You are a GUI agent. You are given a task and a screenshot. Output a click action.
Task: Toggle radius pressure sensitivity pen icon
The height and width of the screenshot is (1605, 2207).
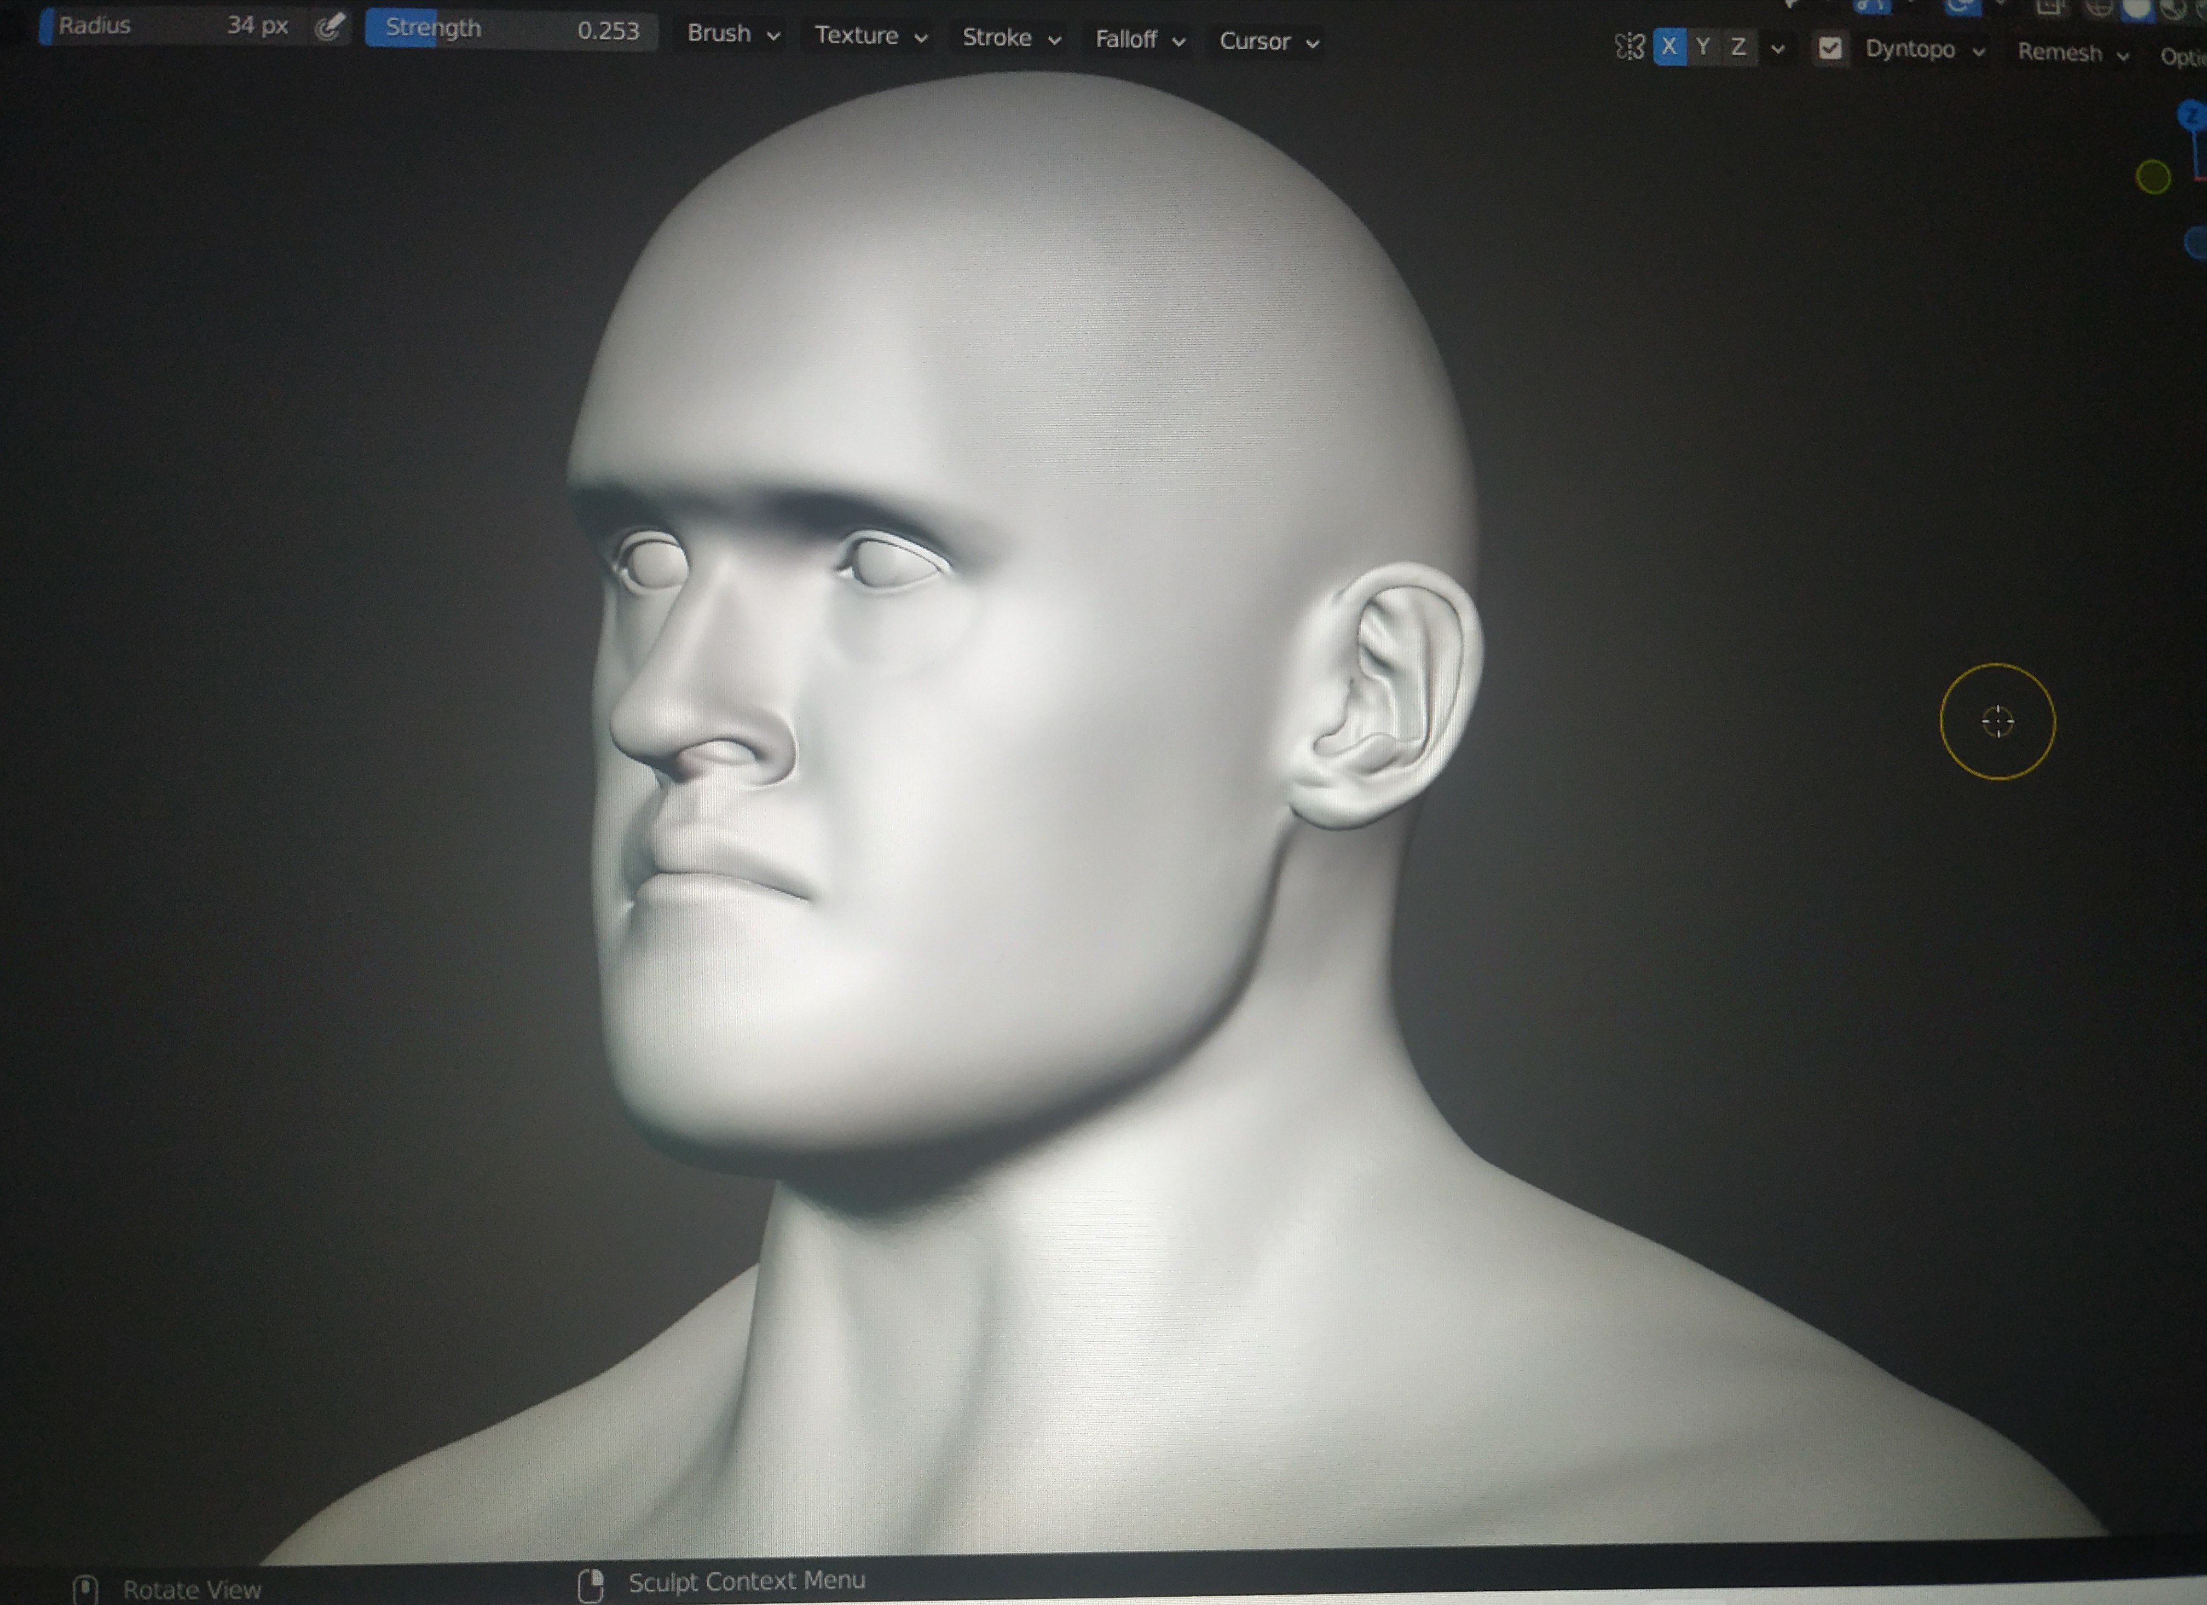[x=330, y=26]
